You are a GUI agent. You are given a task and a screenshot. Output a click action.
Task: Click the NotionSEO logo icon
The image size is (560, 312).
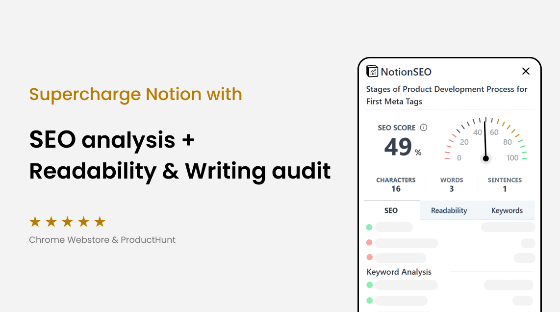[x=372, y=72]
